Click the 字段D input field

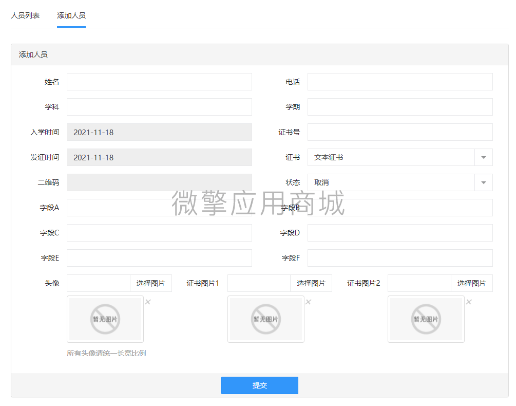tap(400, 233)
